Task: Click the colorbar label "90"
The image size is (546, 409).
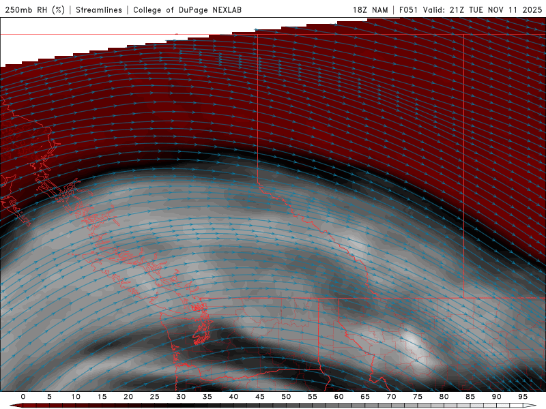Action: 496,397
